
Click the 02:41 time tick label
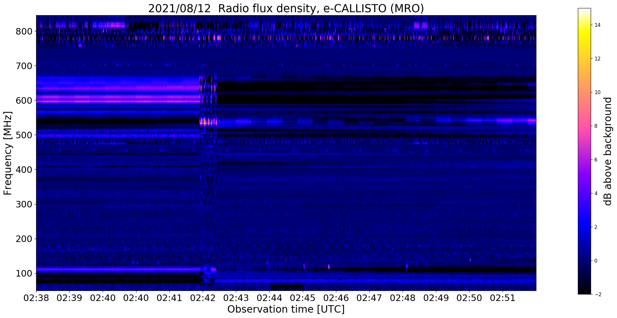point(170,298)
